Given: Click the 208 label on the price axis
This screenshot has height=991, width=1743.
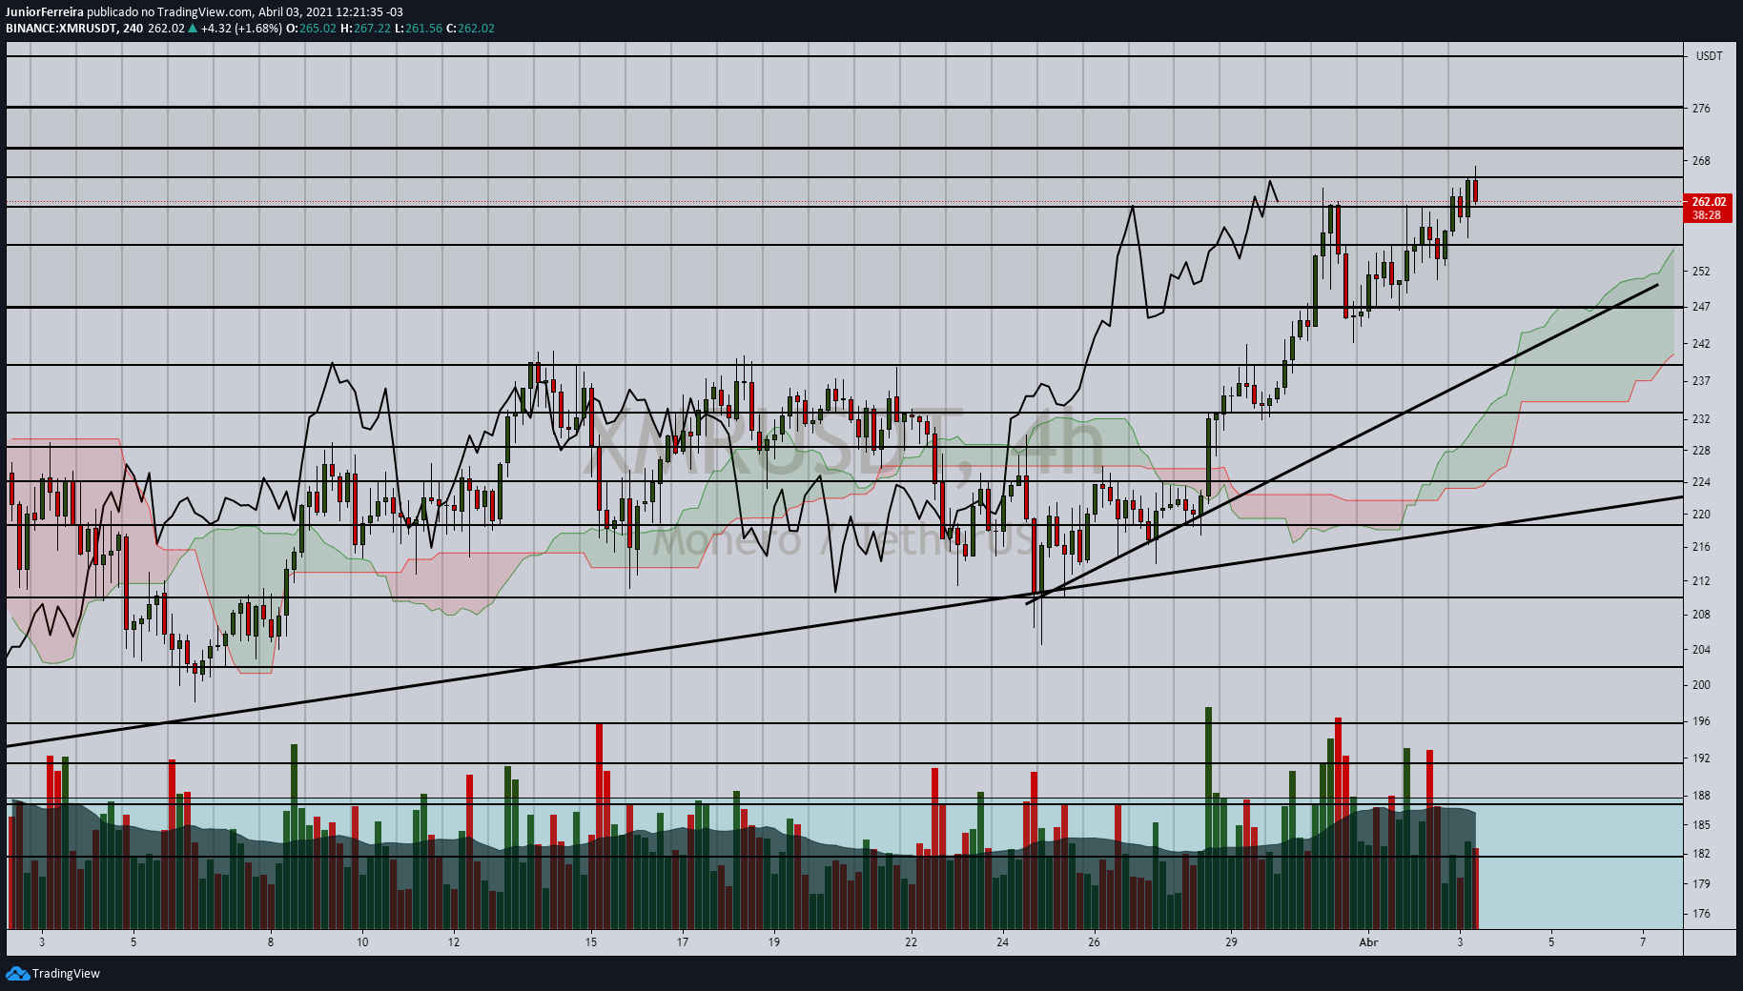Looking at the screenshot, I should 1701,615.
